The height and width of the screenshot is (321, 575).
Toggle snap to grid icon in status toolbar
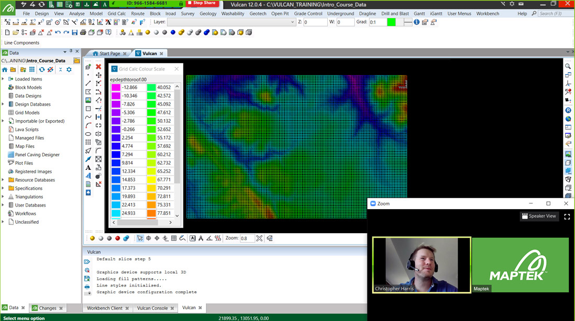click(174, 238)
